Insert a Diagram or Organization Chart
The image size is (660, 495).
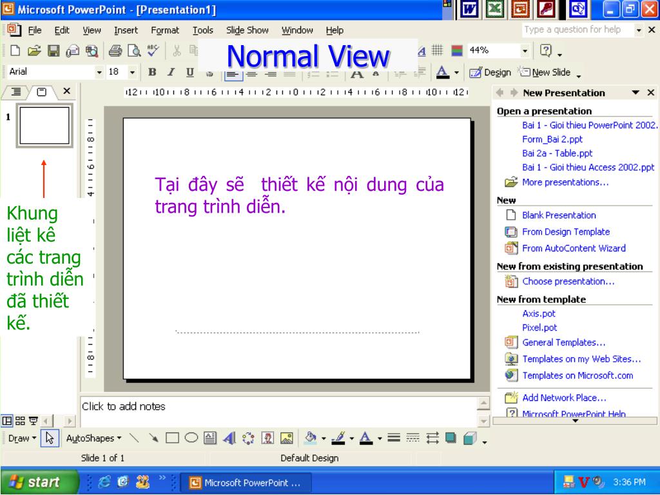(x=248, y=438)
